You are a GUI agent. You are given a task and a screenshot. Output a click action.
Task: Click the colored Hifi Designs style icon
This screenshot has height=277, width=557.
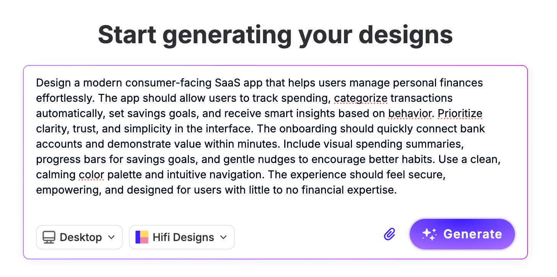pos(142,237)
